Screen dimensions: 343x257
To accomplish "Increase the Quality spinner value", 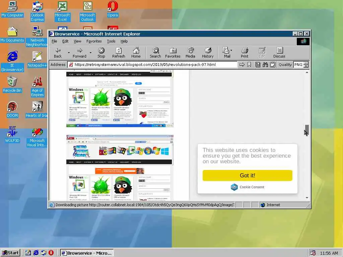I will [x=306, y=63].
